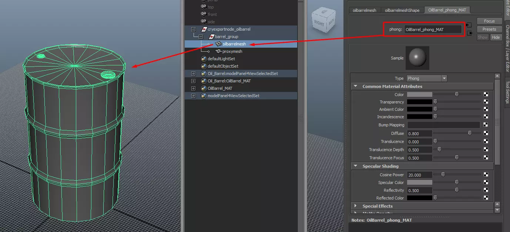The width and height of the screenshot is (510, 232).
Task: Click the Color swatch
Action: tap(420, 95)
